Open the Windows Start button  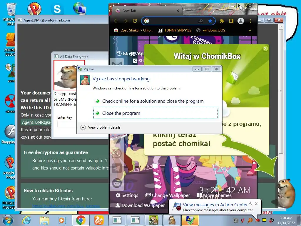8,220
